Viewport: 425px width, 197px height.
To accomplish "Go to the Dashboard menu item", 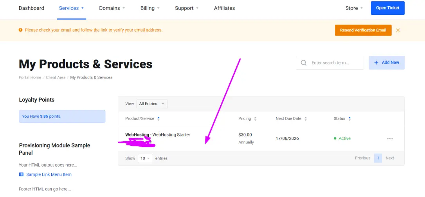I will (x=31, y=8).
